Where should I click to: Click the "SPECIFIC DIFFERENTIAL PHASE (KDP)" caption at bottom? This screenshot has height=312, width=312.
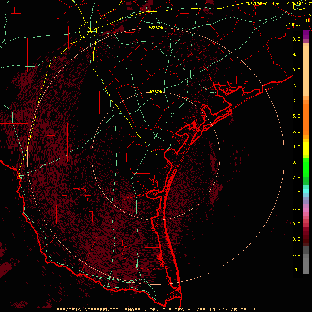pyautogui.click(x=108, y=310)
